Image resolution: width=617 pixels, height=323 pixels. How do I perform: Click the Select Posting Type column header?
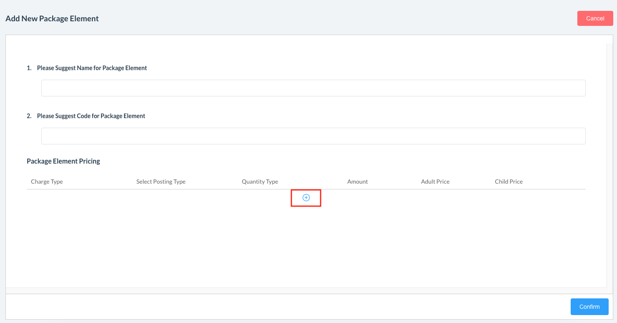(161, 182)
